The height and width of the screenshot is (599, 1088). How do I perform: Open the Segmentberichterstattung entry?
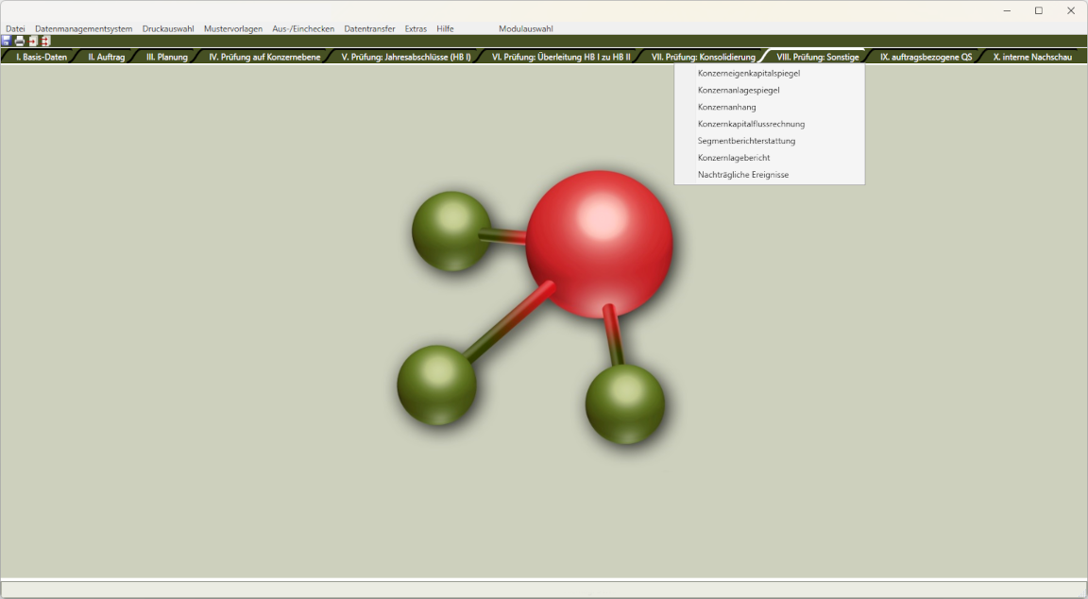[746, 141]
